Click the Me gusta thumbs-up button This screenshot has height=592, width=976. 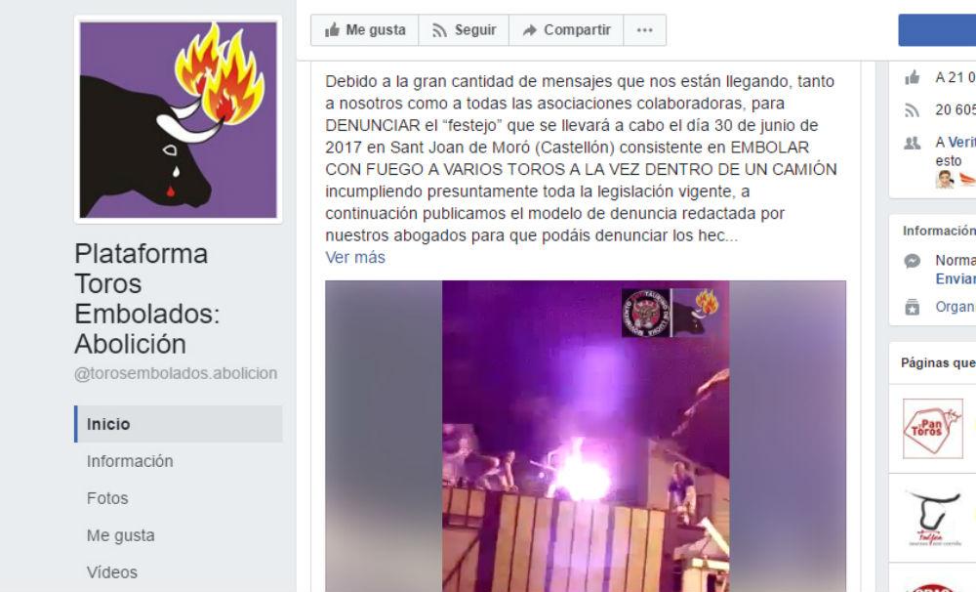point(365,30)
